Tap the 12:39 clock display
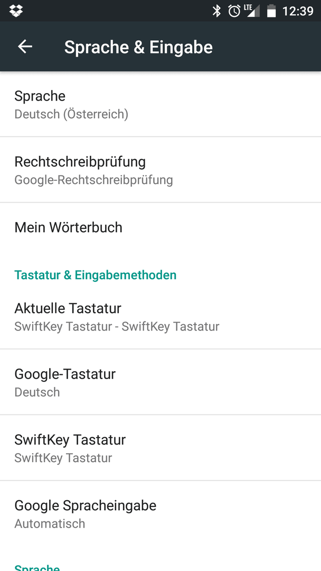 (x=298, y=11)
